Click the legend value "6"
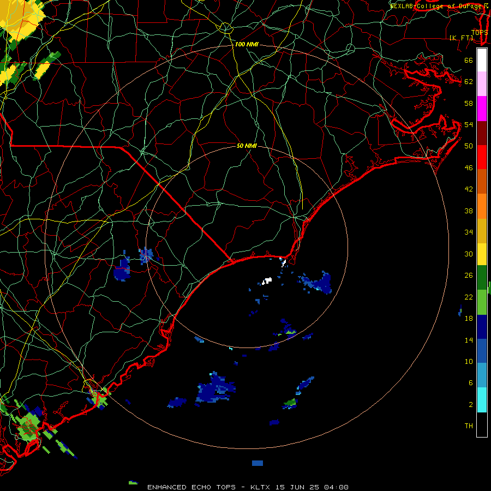Viewport: 491px width, 491px height. [470, 383]
